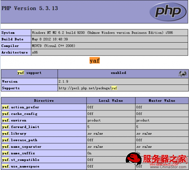The width and height of the screenshot is (189, 170).
Task: Click the 'enabled' cell in yaf support header
Action: [118, 73]
